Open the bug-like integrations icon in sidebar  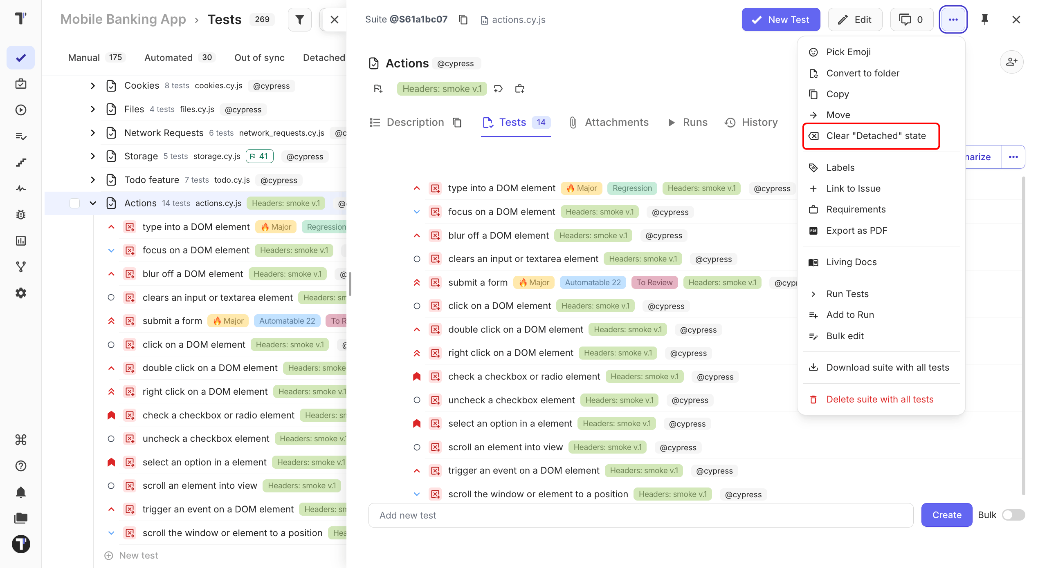tap(21, 215)
